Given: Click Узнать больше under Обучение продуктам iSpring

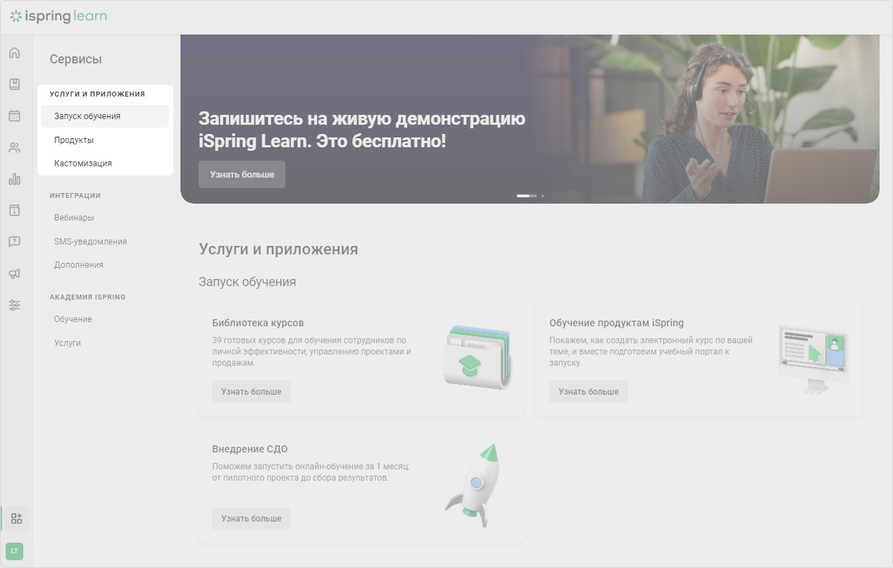Looking at the screenshot, I should (x=589, y=392).
